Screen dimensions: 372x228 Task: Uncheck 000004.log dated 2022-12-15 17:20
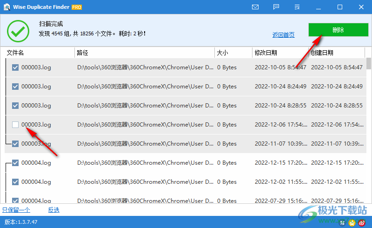(15, 163)
